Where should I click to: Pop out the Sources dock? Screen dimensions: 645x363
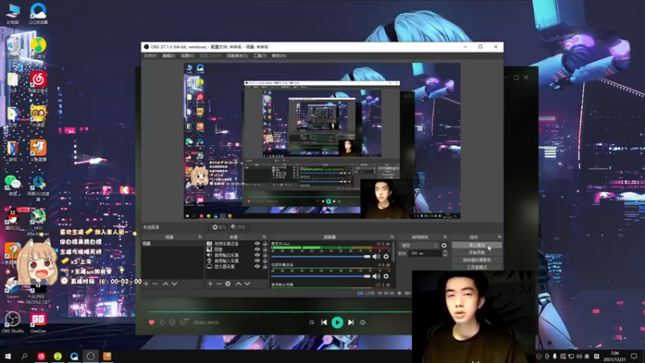[x=264, y=237]
